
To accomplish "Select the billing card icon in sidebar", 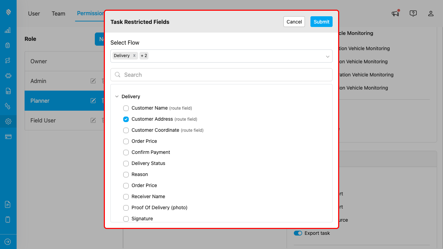I will click(x=8, y=136).
